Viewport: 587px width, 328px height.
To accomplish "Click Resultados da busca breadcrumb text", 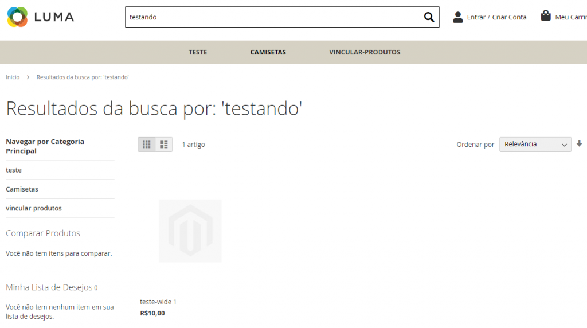I will [x=83, y=77].
